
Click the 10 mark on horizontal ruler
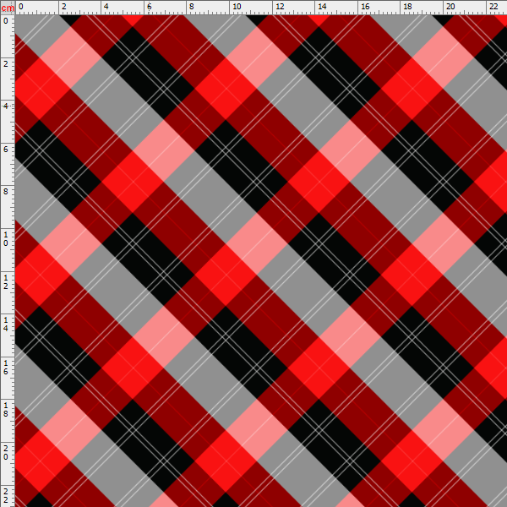(x=237, y=7)
